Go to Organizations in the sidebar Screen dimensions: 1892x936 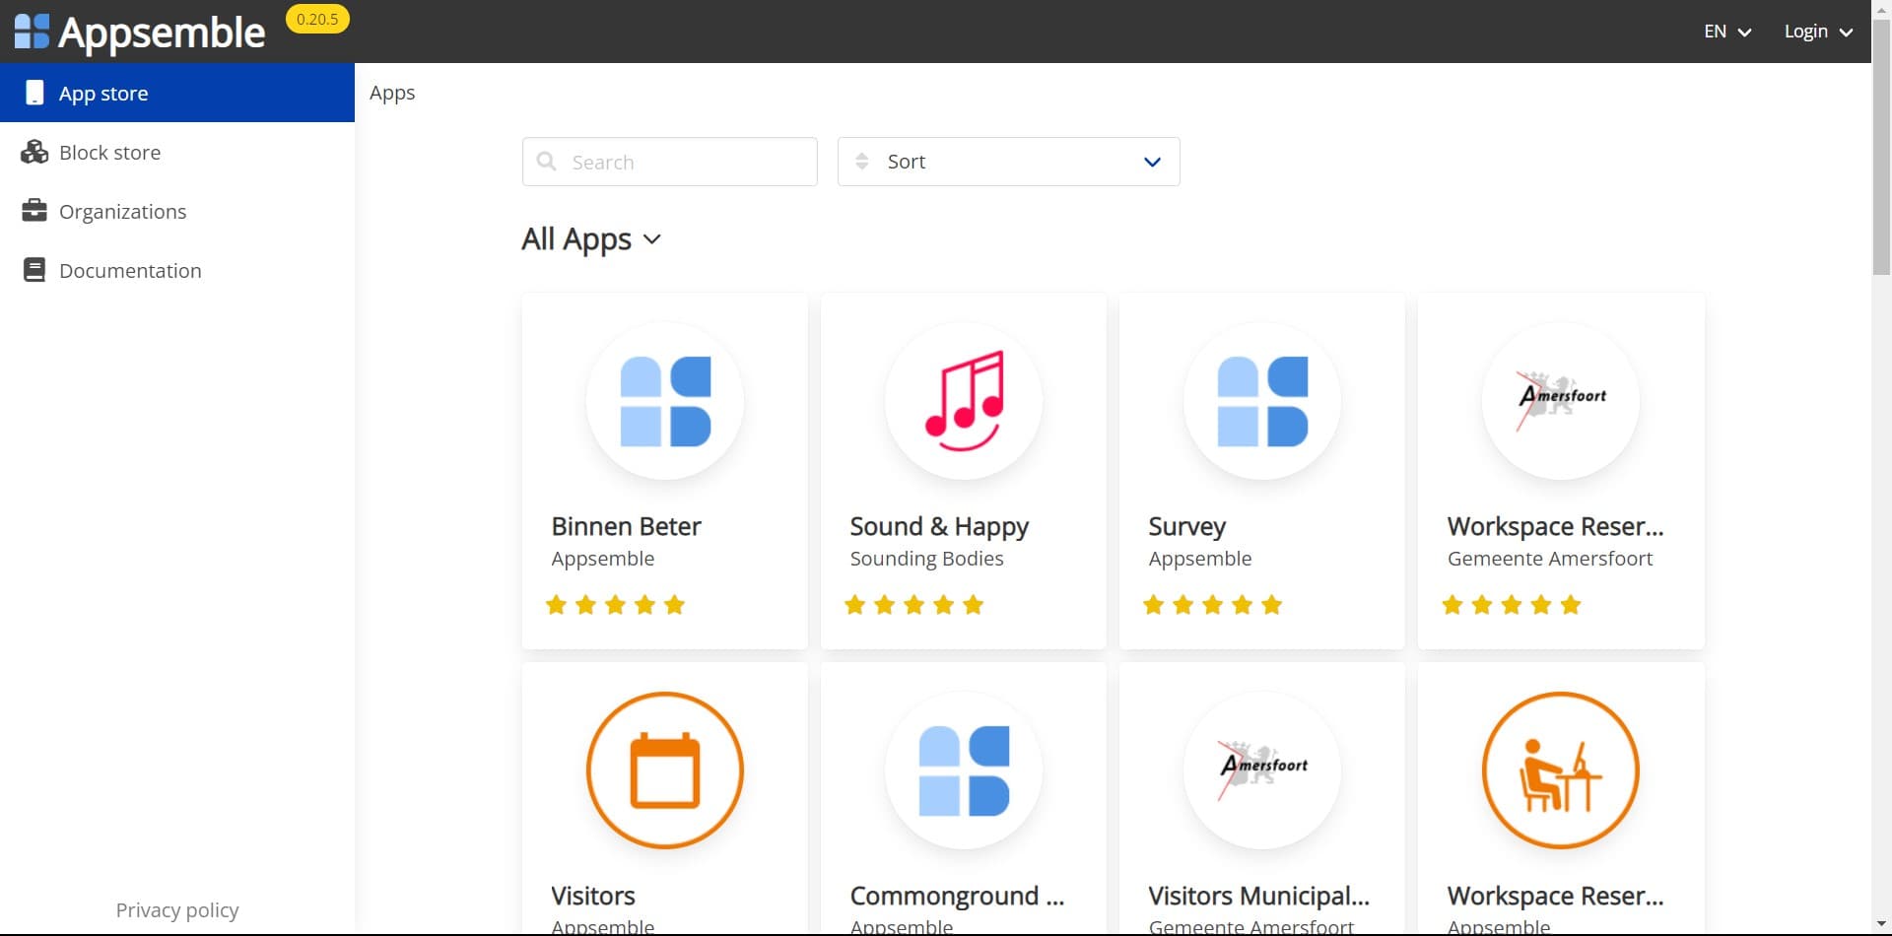tap(177, 211)
